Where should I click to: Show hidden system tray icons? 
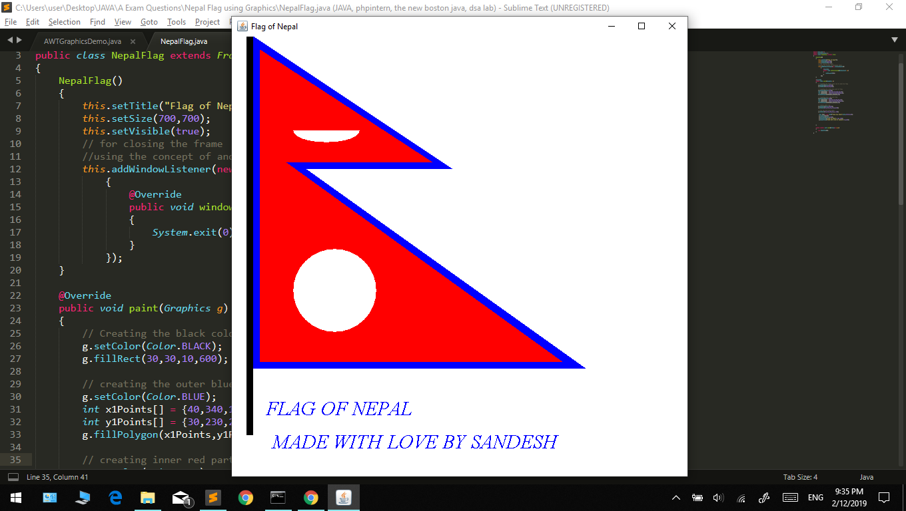[x=676, y=497]
